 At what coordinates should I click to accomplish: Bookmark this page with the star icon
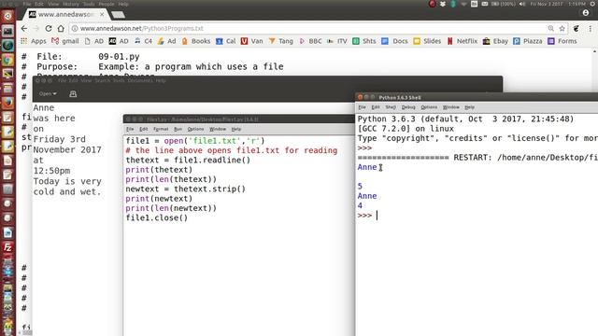562,29
